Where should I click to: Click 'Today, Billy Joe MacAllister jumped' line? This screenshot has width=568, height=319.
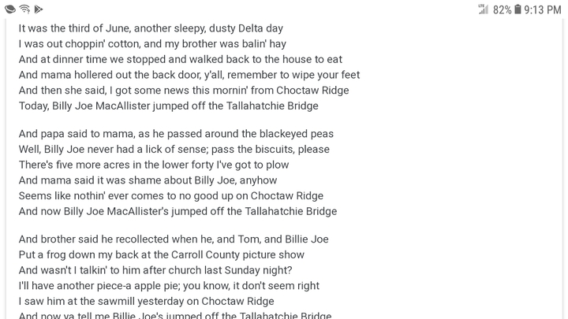pyautogui.click(x=169, y=106)
